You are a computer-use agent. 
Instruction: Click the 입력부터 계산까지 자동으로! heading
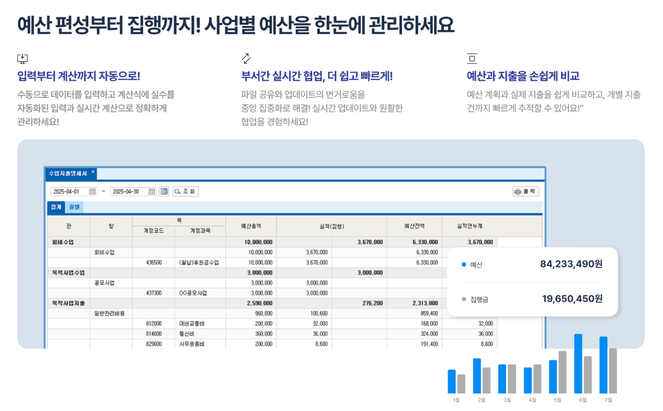79,76
